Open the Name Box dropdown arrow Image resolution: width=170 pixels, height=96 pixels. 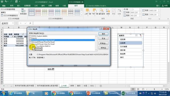click(13, 23)
